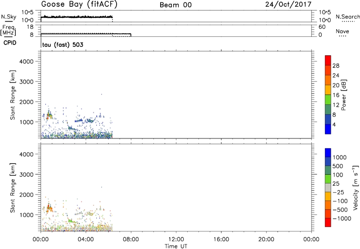Click the '20:00' time axis label
Image resolution: width=360 pixels, height=249 pixels.
266,240
